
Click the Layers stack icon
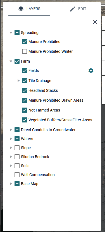click(21, 9)
